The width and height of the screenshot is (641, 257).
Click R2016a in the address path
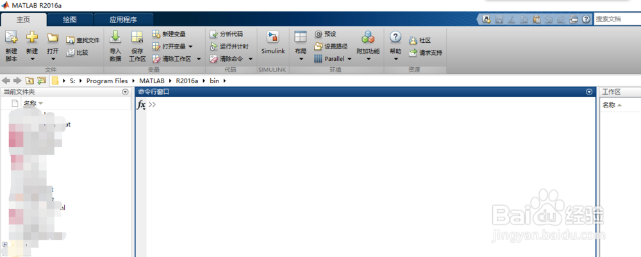pyautogui.click(x=187, y=81)
